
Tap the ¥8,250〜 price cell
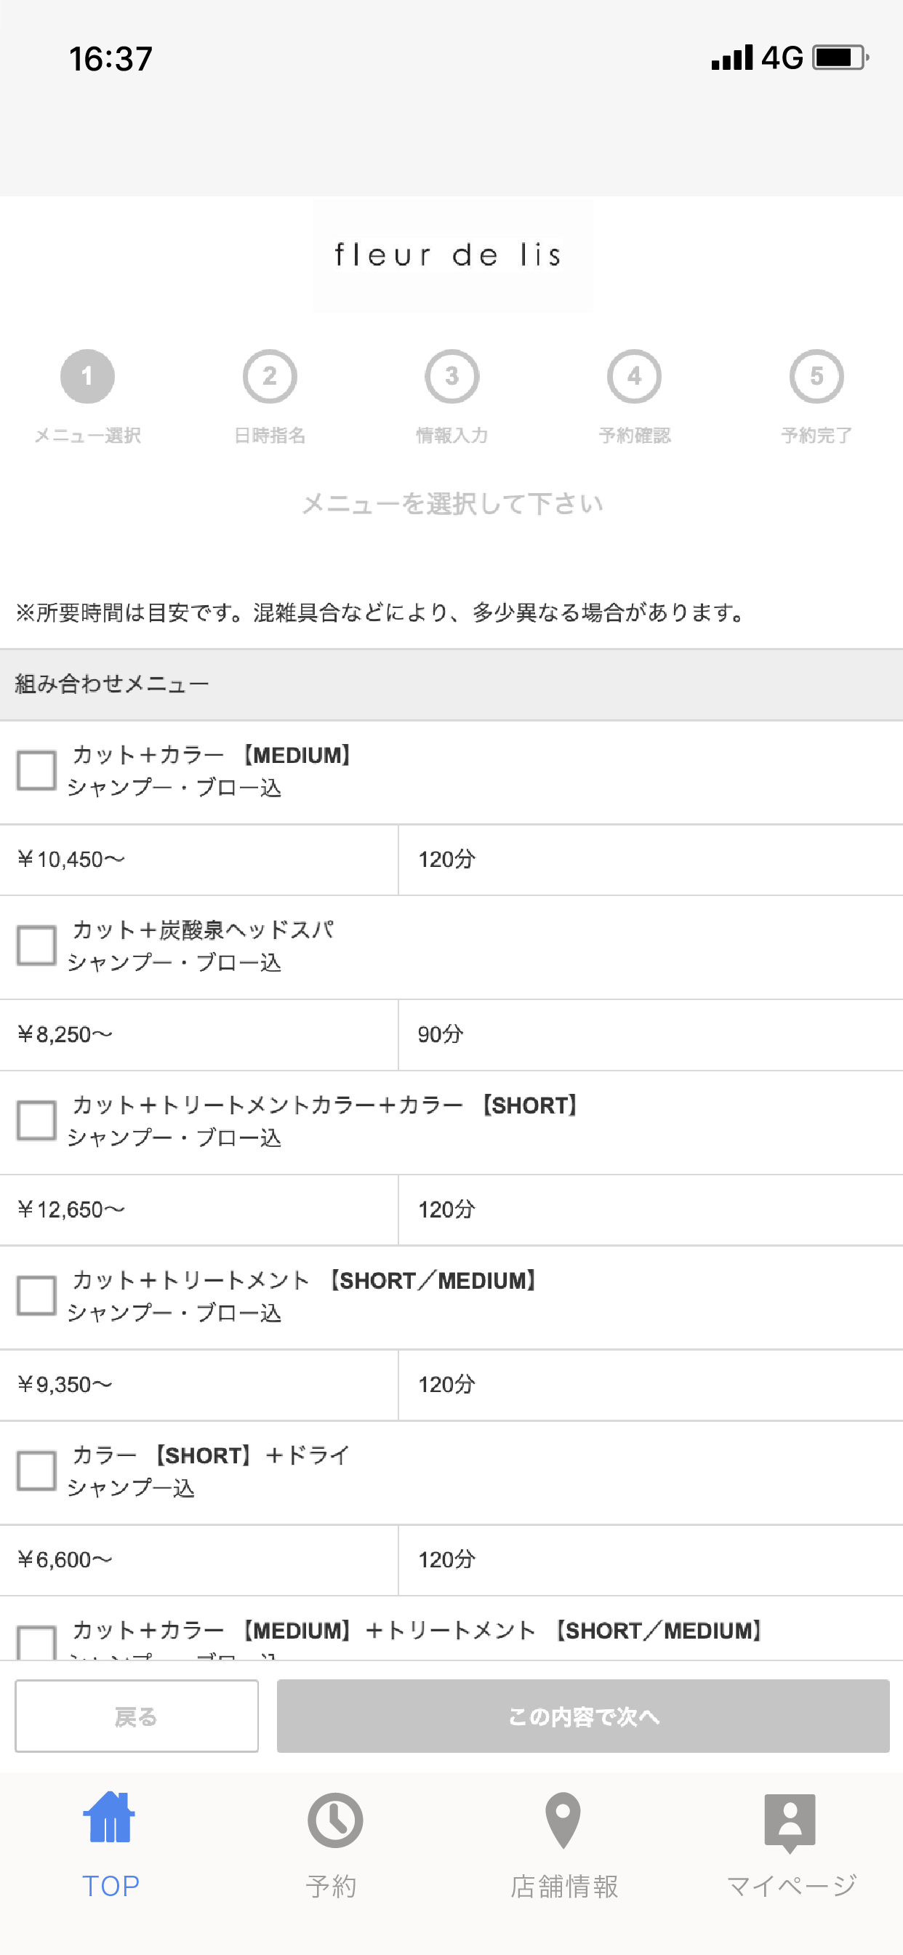198,1034
